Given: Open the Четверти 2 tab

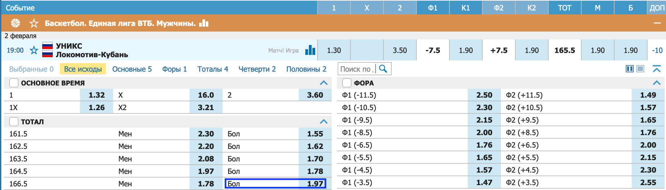Looking at the screenshot, I should click(257, 69).
